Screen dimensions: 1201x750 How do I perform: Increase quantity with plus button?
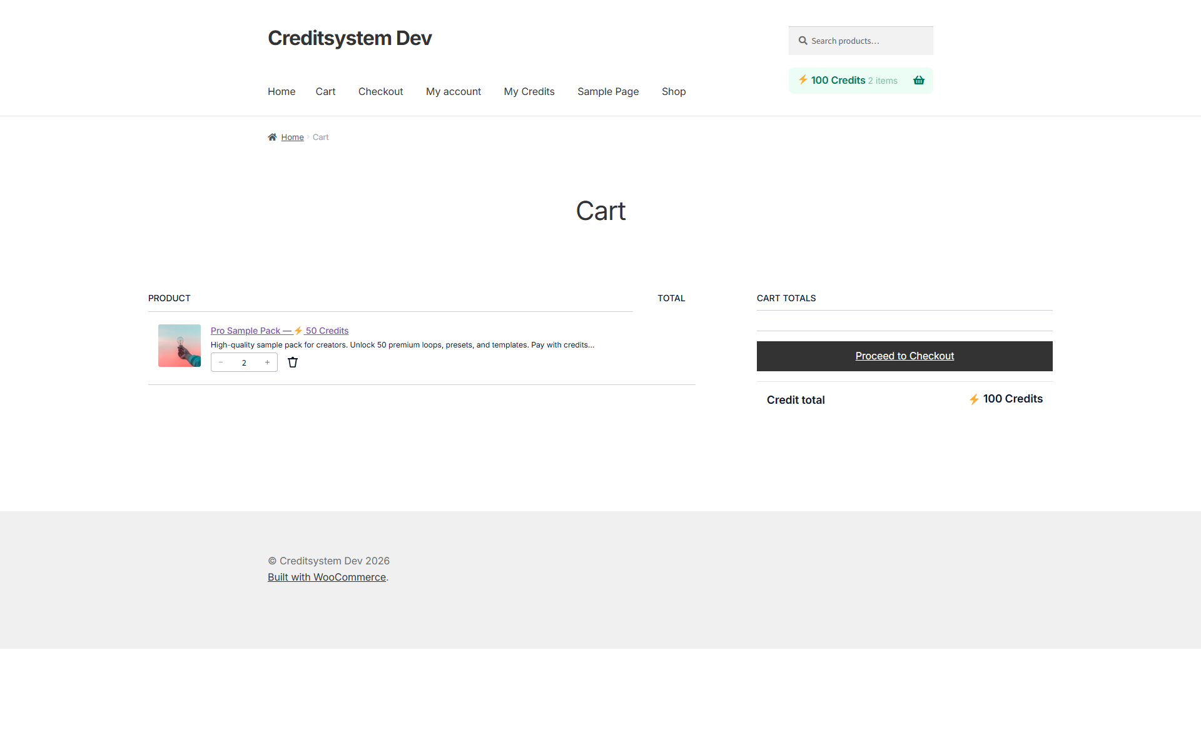pyautogui.click(x=267, y=362)
